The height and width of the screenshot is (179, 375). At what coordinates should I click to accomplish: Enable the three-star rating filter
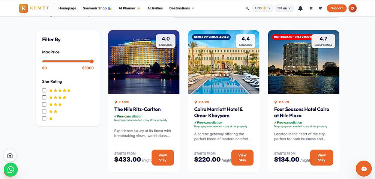[x=44, y=104]
